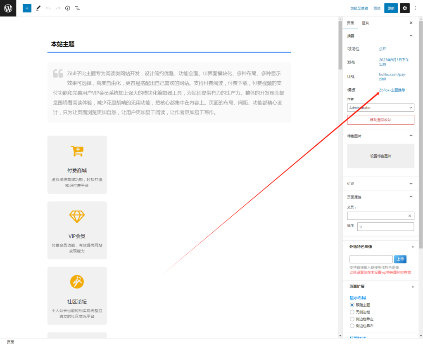The image size is (423, 345).
Task: Click the undo arrow icon
Action: click(x=48, y=8)
